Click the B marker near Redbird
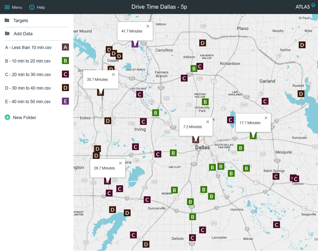Image resolution: width=318 pixels, height=251 pixels. (x=174, y=190)
